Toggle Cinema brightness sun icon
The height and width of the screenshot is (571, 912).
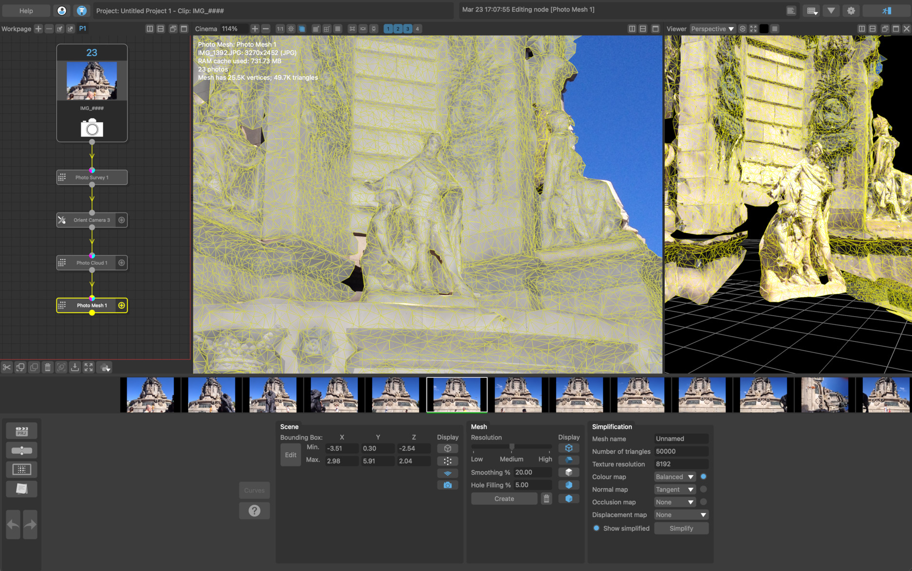[x=291, y=29]
